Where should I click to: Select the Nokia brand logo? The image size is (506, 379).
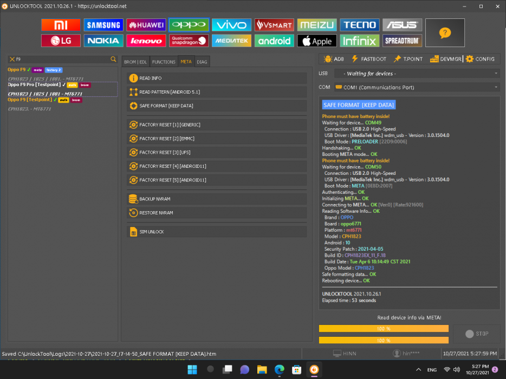(103, 41)
